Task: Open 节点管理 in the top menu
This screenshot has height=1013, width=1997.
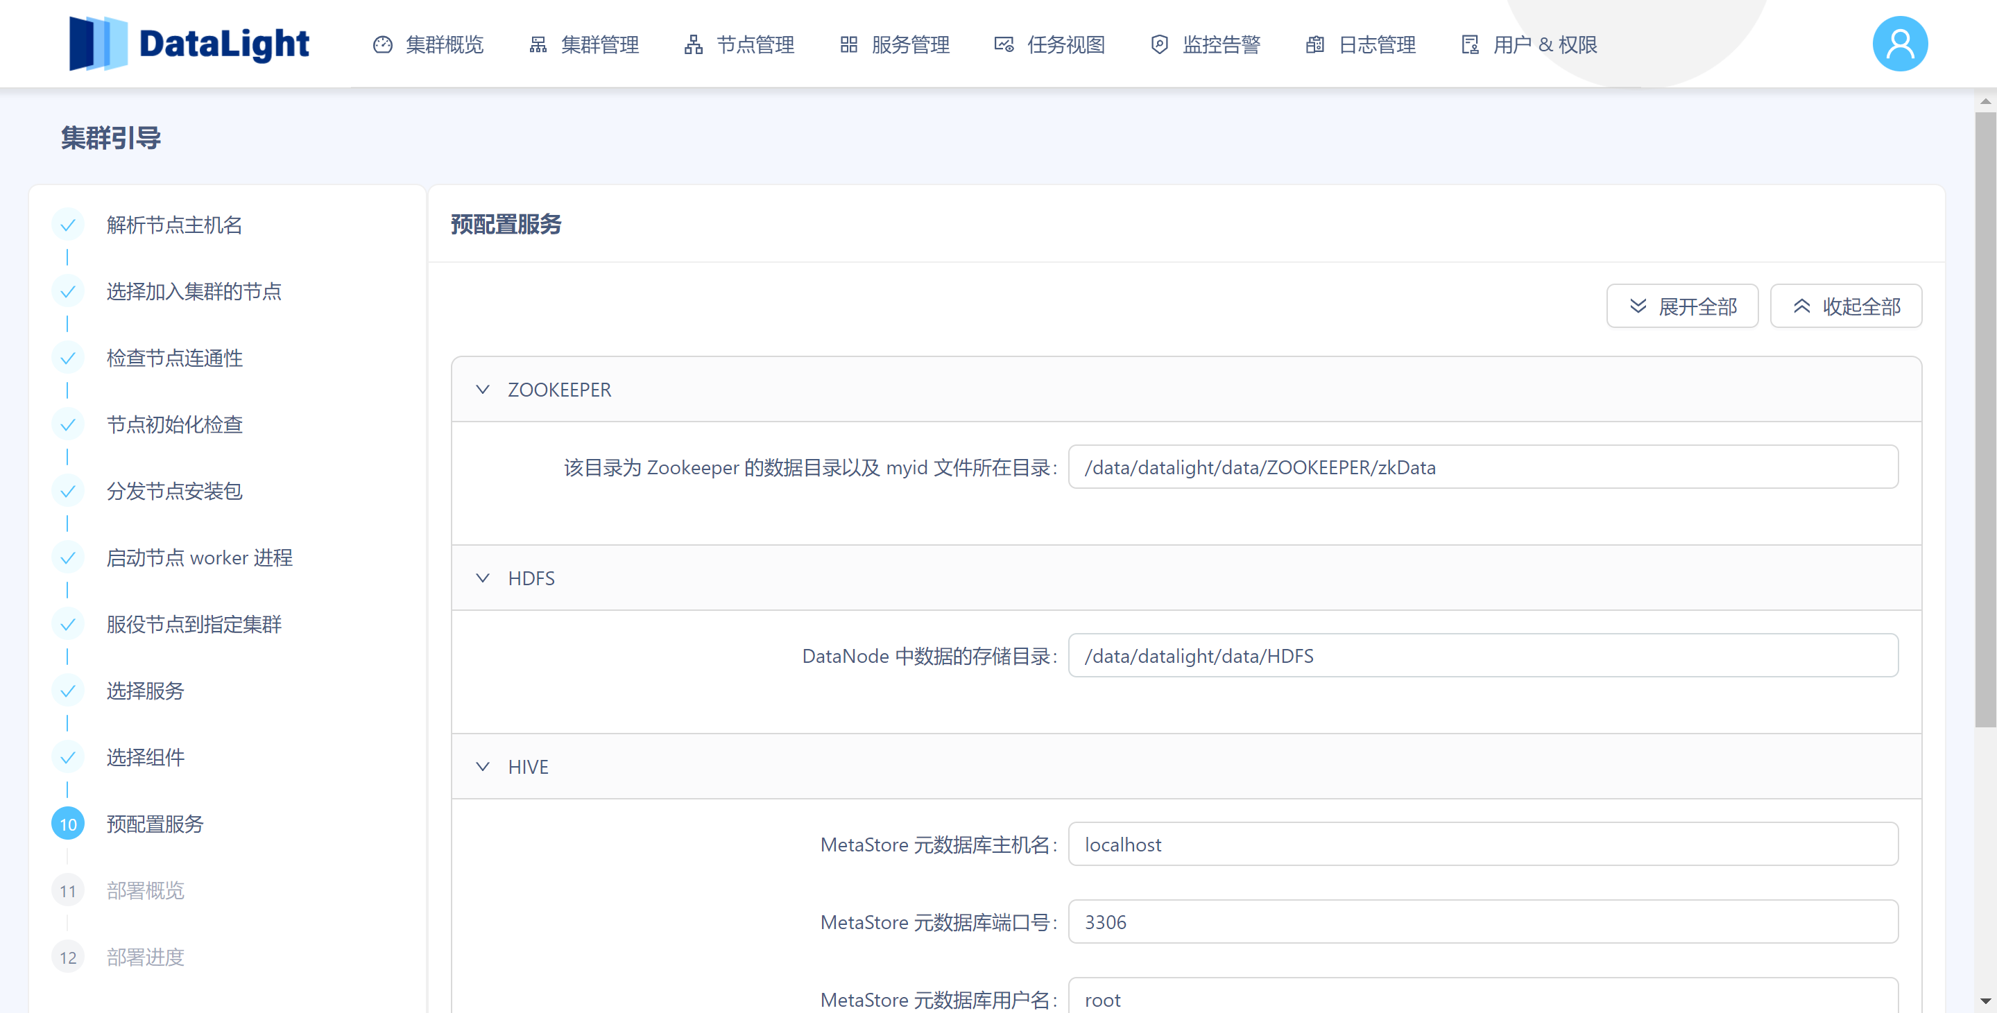Action: pyautogui.click(x=755, y=45)
